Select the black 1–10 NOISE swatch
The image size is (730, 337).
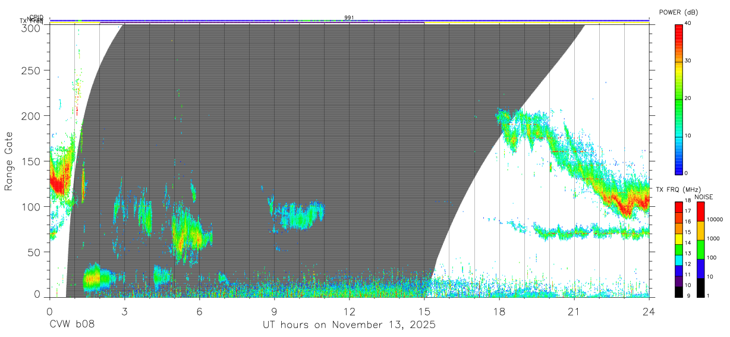coord(701,288)
